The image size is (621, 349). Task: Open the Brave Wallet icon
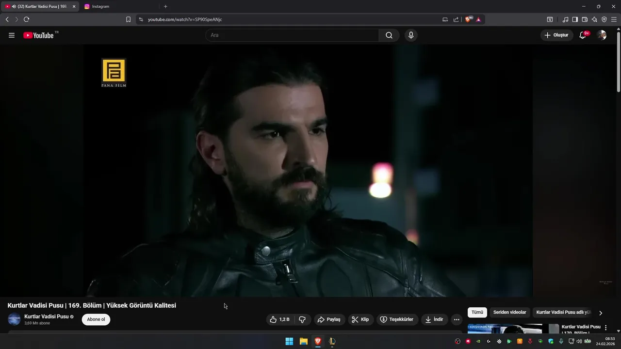(585, 19)
